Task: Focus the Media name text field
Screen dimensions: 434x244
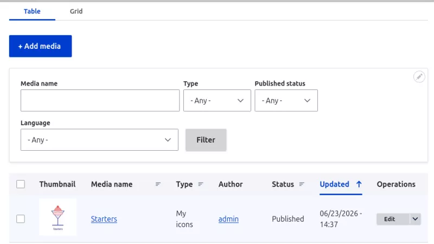Action: click(100, 100)
